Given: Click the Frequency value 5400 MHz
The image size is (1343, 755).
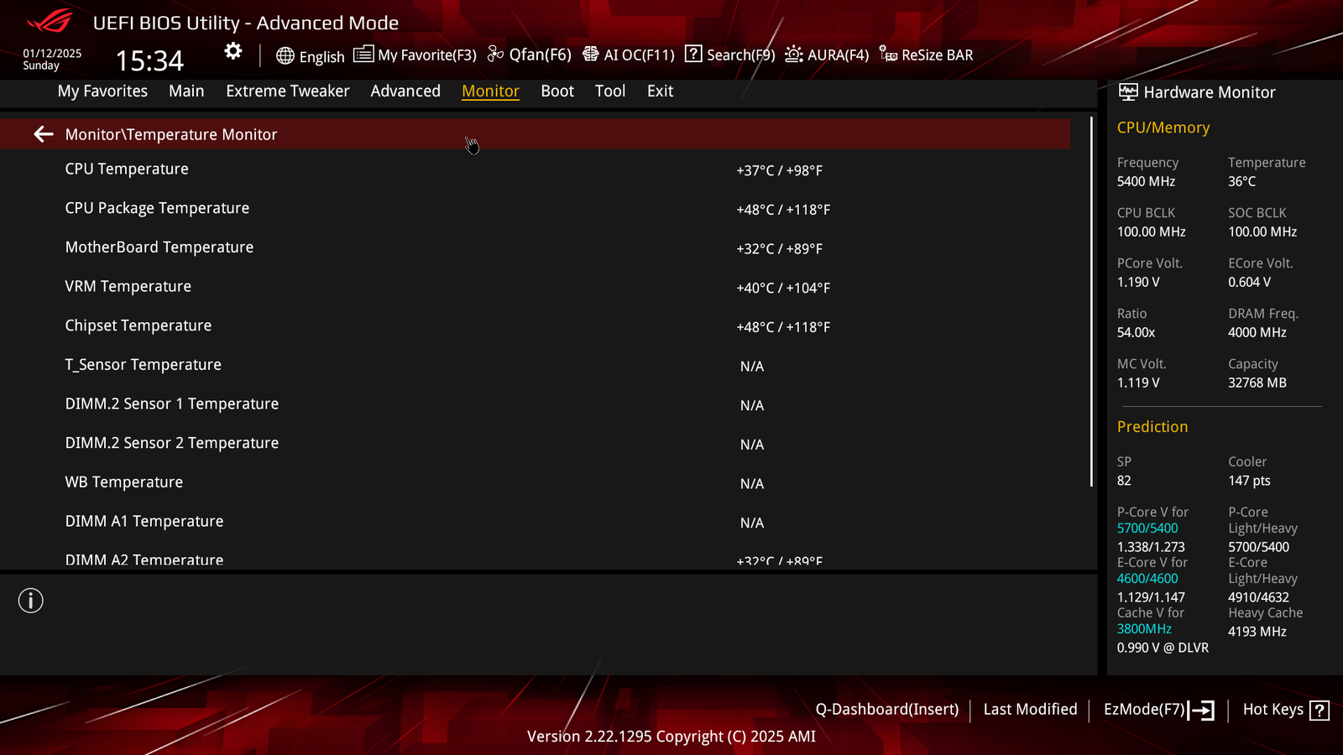Looking at the screenshot, I should pos(1146,181).
